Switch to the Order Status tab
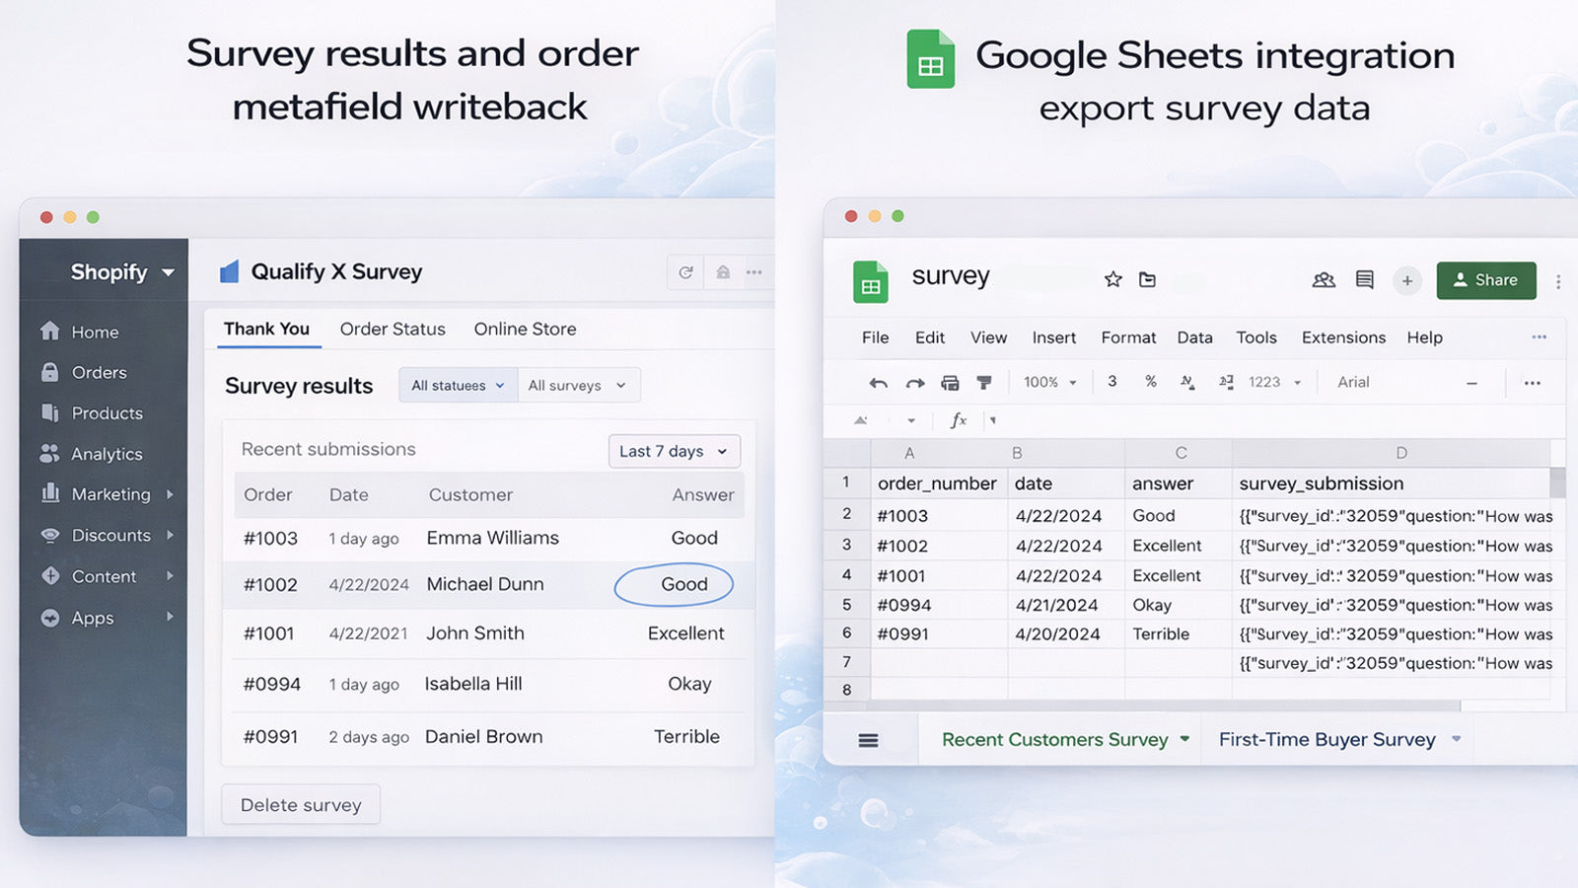Screen dimensions: 1578x888 [x=393, y=329]
